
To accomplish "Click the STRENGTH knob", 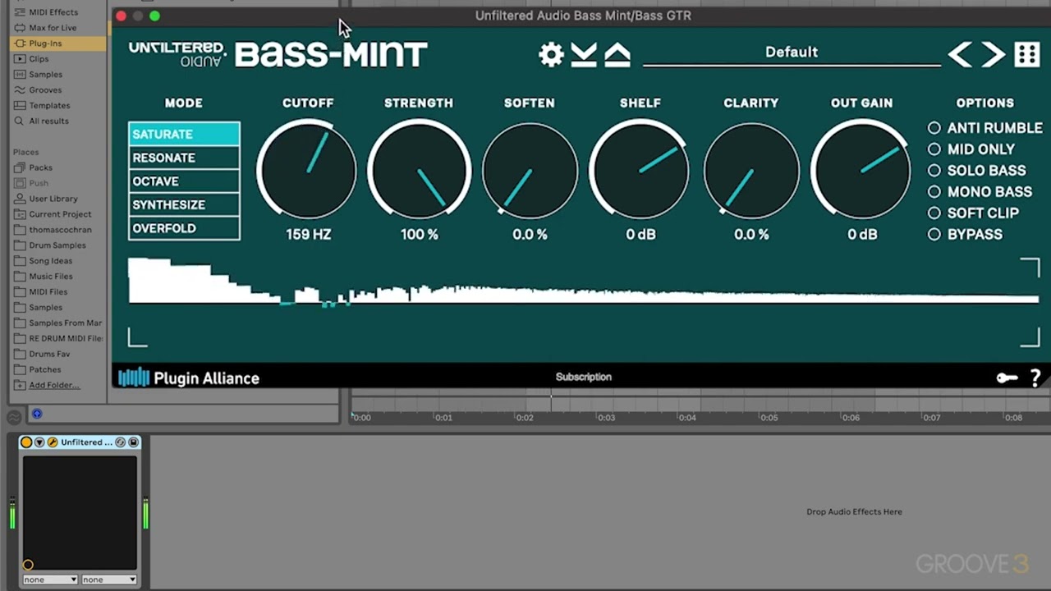I will point(419,169).
